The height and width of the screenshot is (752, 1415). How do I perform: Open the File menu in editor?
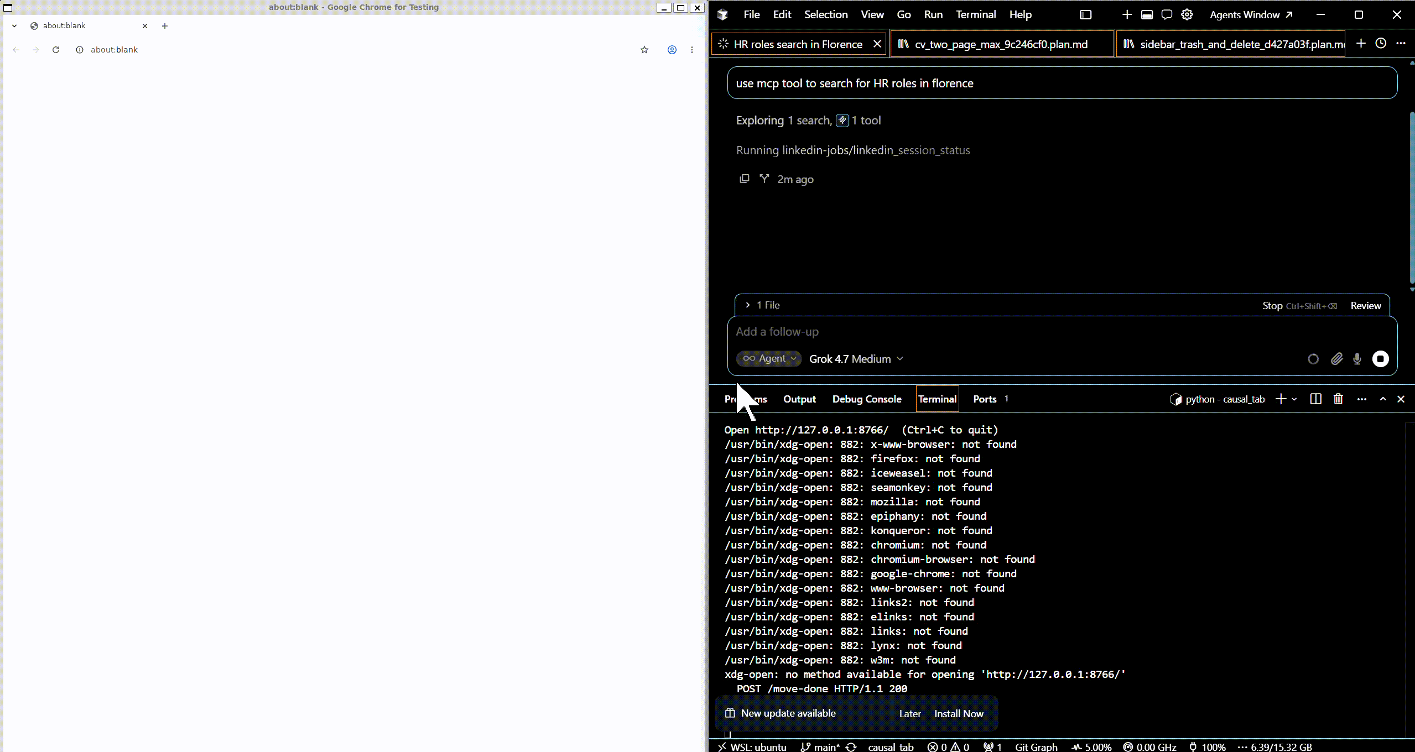click(x=751, y=15)
